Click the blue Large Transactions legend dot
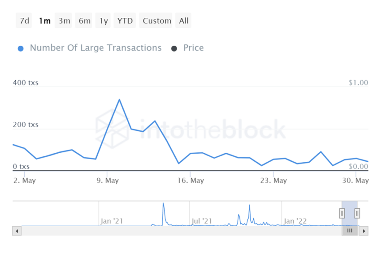Image resolution: width=381 pixels, height=254 pixels. pyautogui.click(x=21, y=48)
